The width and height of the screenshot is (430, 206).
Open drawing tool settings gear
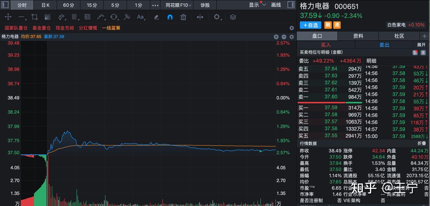coord(217,17)
